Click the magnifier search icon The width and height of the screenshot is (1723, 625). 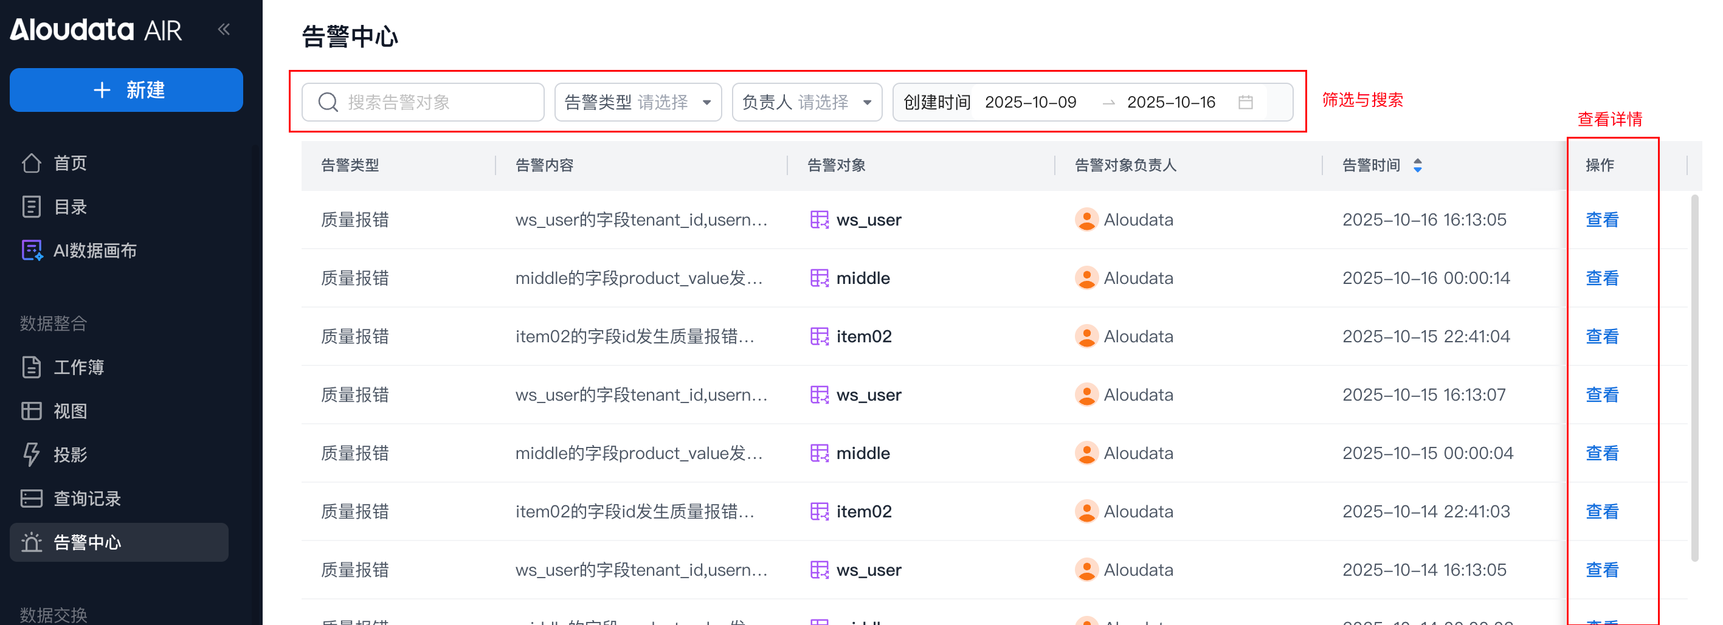click(x=328, y=102)
